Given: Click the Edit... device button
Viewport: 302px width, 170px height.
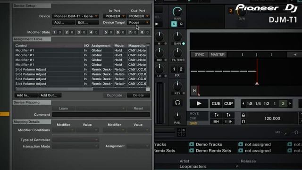Looking at the screenshot, I should point(87,23).
